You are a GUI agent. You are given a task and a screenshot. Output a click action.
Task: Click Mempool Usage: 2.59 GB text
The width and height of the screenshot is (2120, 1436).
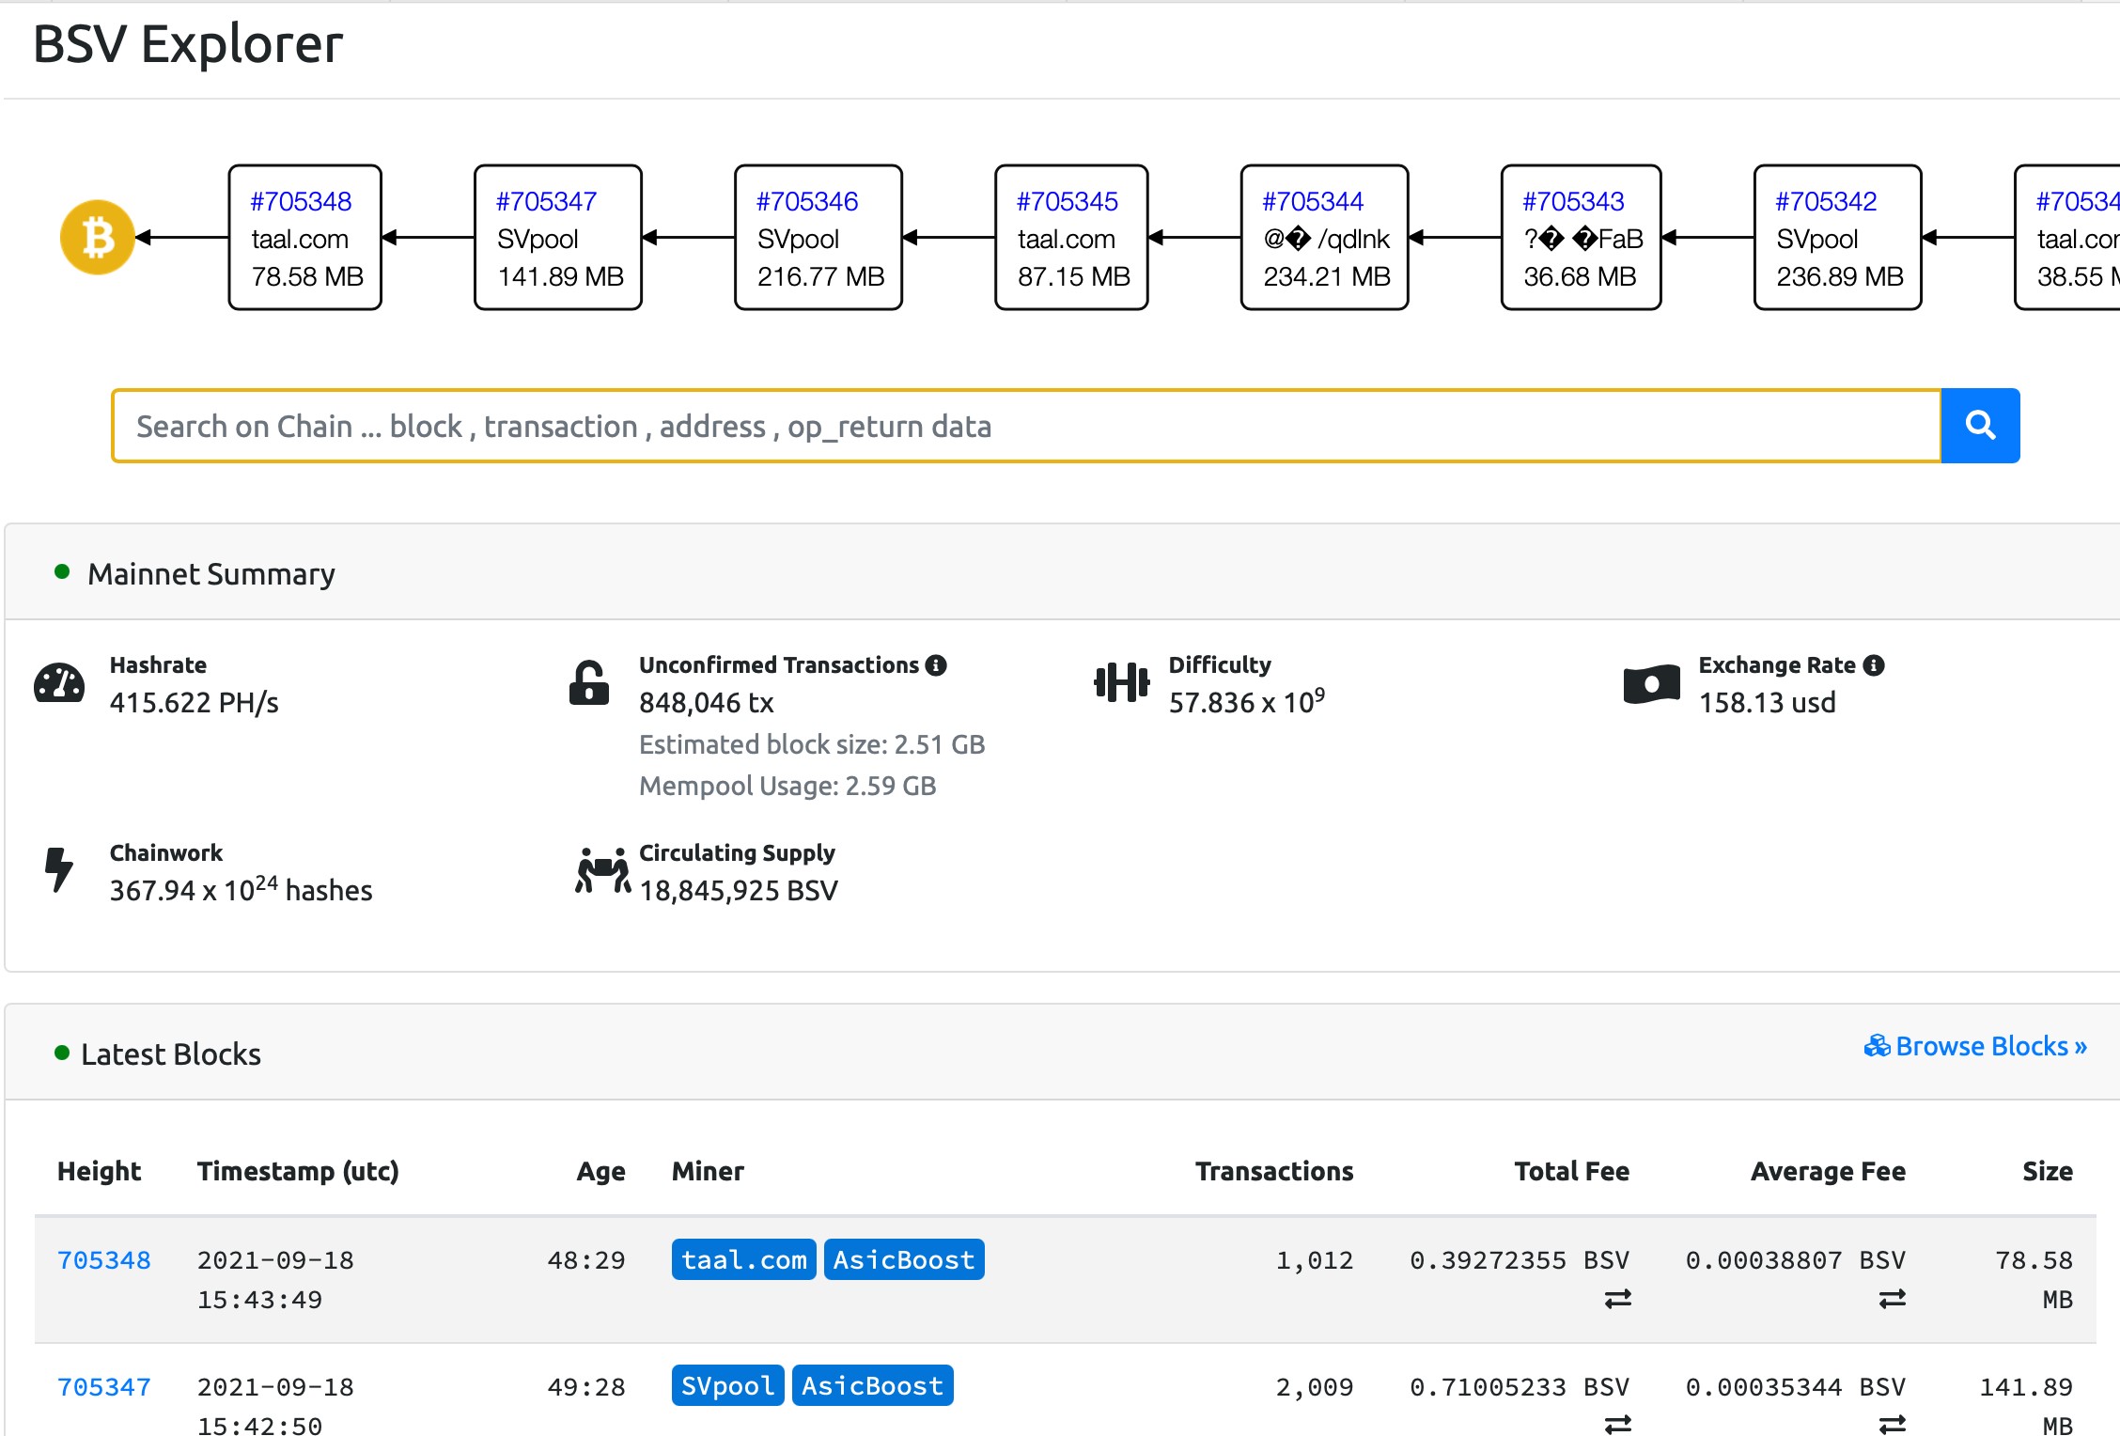[787, 786]
